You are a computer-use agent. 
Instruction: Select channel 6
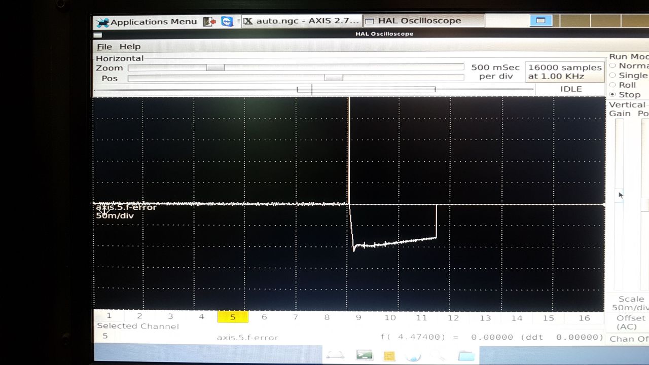tap(264, 317)
